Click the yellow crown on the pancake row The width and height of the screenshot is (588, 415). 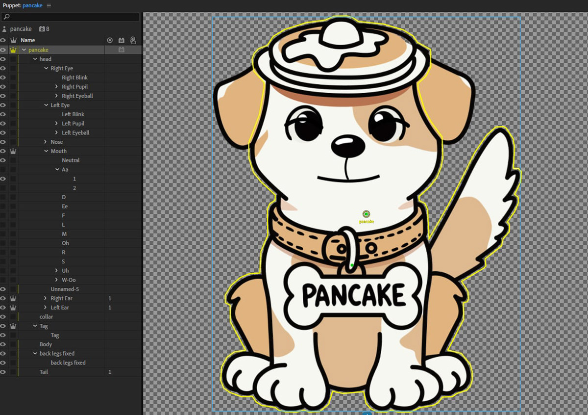(x=13, y=50)
